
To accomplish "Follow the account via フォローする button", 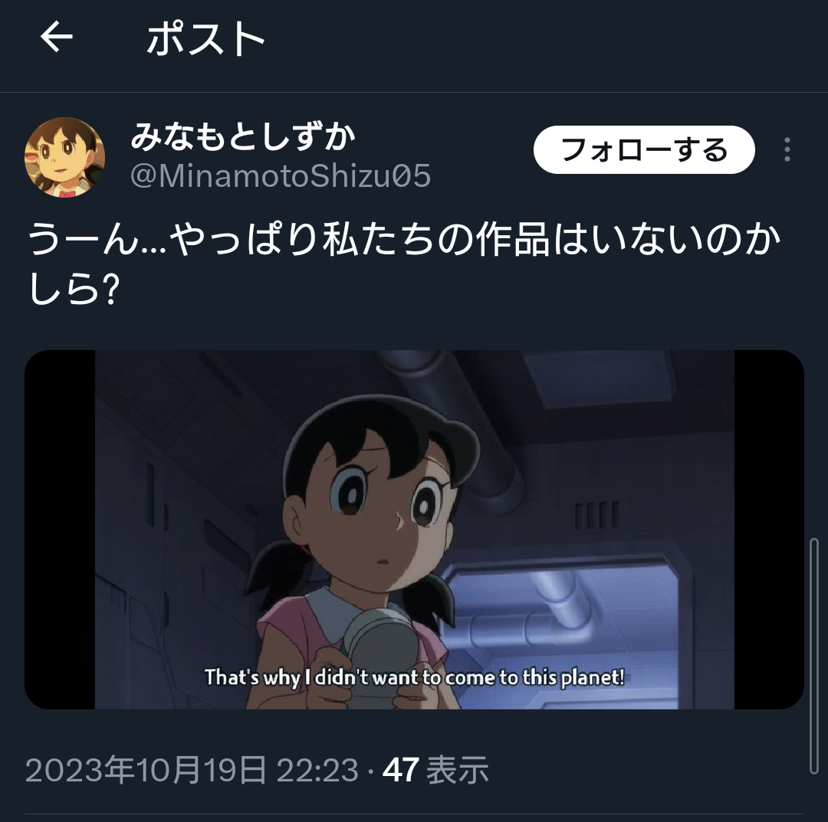I will (644, 150).
